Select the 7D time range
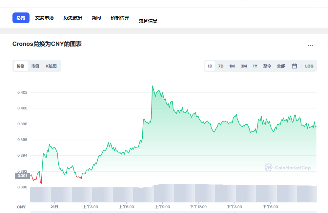The height and width of the screenshot is (213, 328). click(x=220, y=66)
